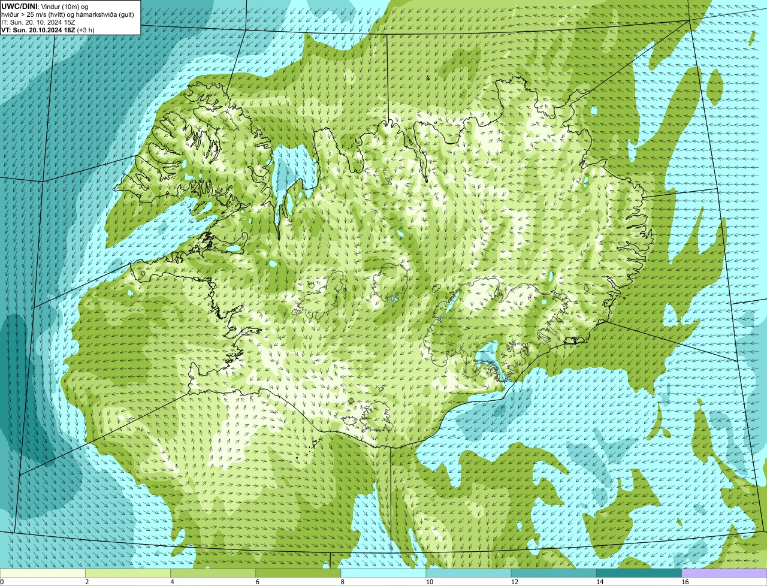The image size is (767, 586).
Task: Click the purple above-16 legend swatch
Action: tap(724, 573)
